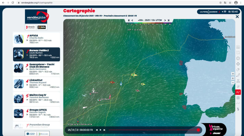Toggle the square frame map tool
The height and width of the screenshot is (136, 244).
238,53
